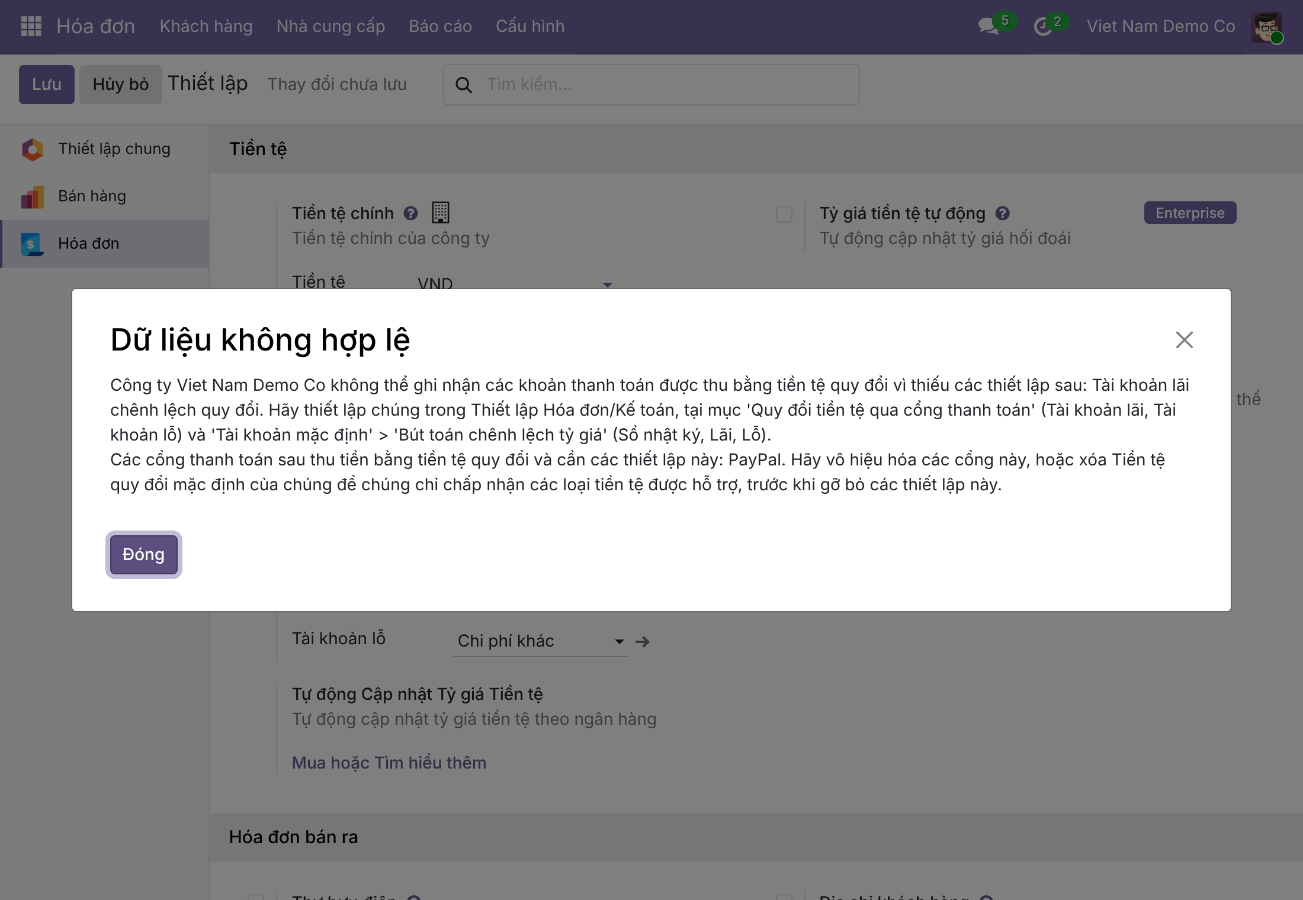This screenshot has width=1303, height=900.
Task: Click help icon next to Tỷ giá tiền tệ tự động
Action: click(1002, 213)
